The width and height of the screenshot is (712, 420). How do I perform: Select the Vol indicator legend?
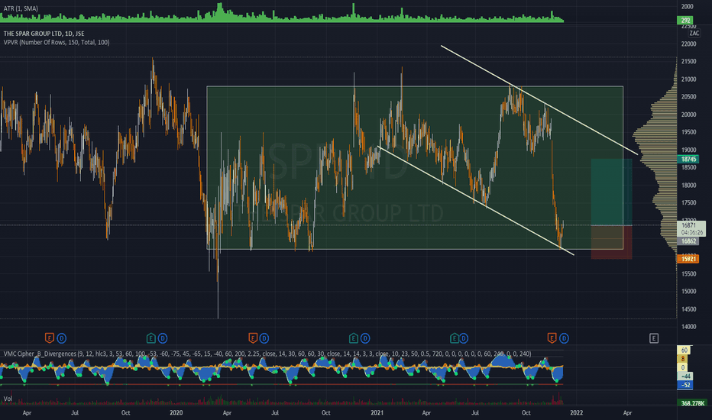pos(8,399)
